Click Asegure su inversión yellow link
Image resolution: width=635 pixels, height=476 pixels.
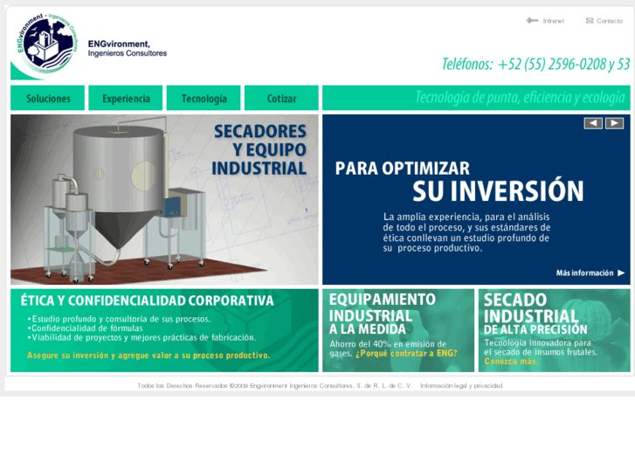[148, 355]
